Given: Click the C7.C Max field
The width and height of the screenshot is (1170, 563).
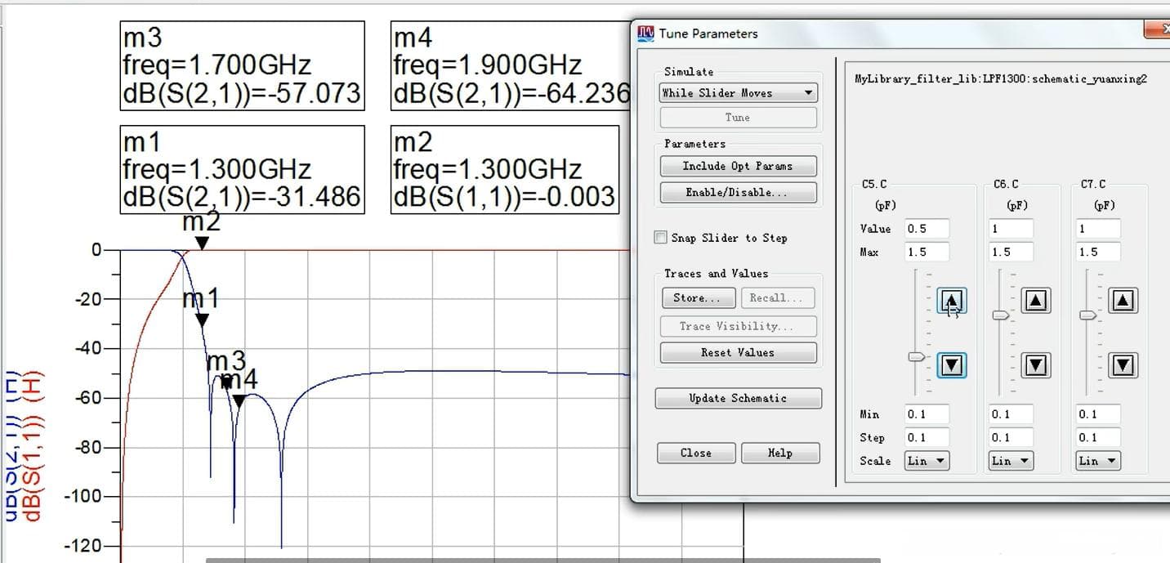Looking at the screenshot, I should click(1098, 252).
